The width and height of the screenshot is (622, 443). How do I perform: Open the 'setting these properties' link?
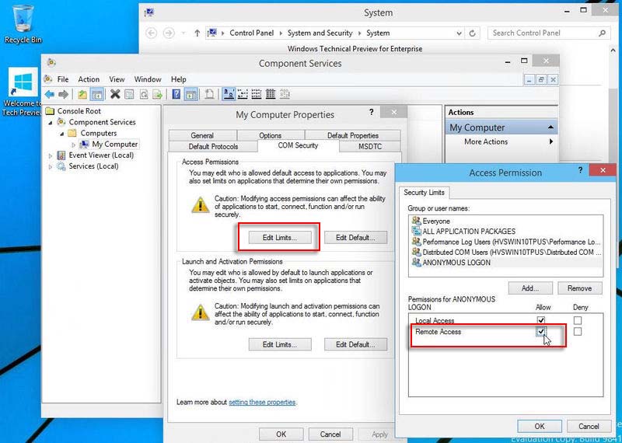262,402
